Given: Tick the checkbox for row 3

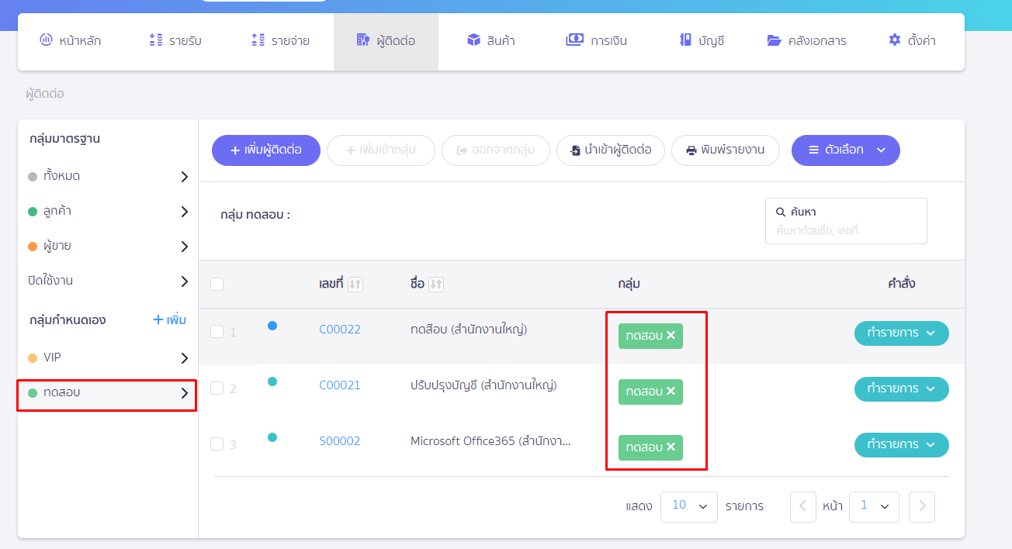Looking at the screenshot, I should pyautogui.click(x=217, y=444).
